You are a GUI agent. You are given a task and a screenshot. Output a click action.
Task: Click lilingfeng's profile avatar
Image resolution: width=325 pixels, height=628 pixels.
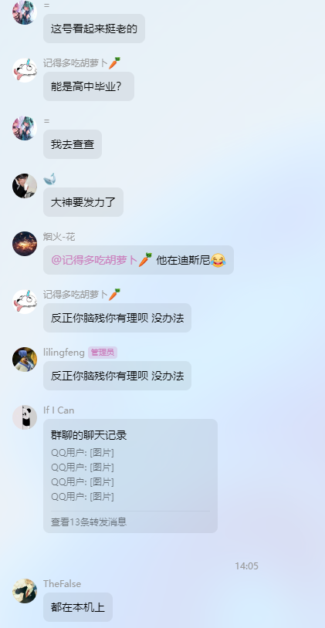point(25,360)
